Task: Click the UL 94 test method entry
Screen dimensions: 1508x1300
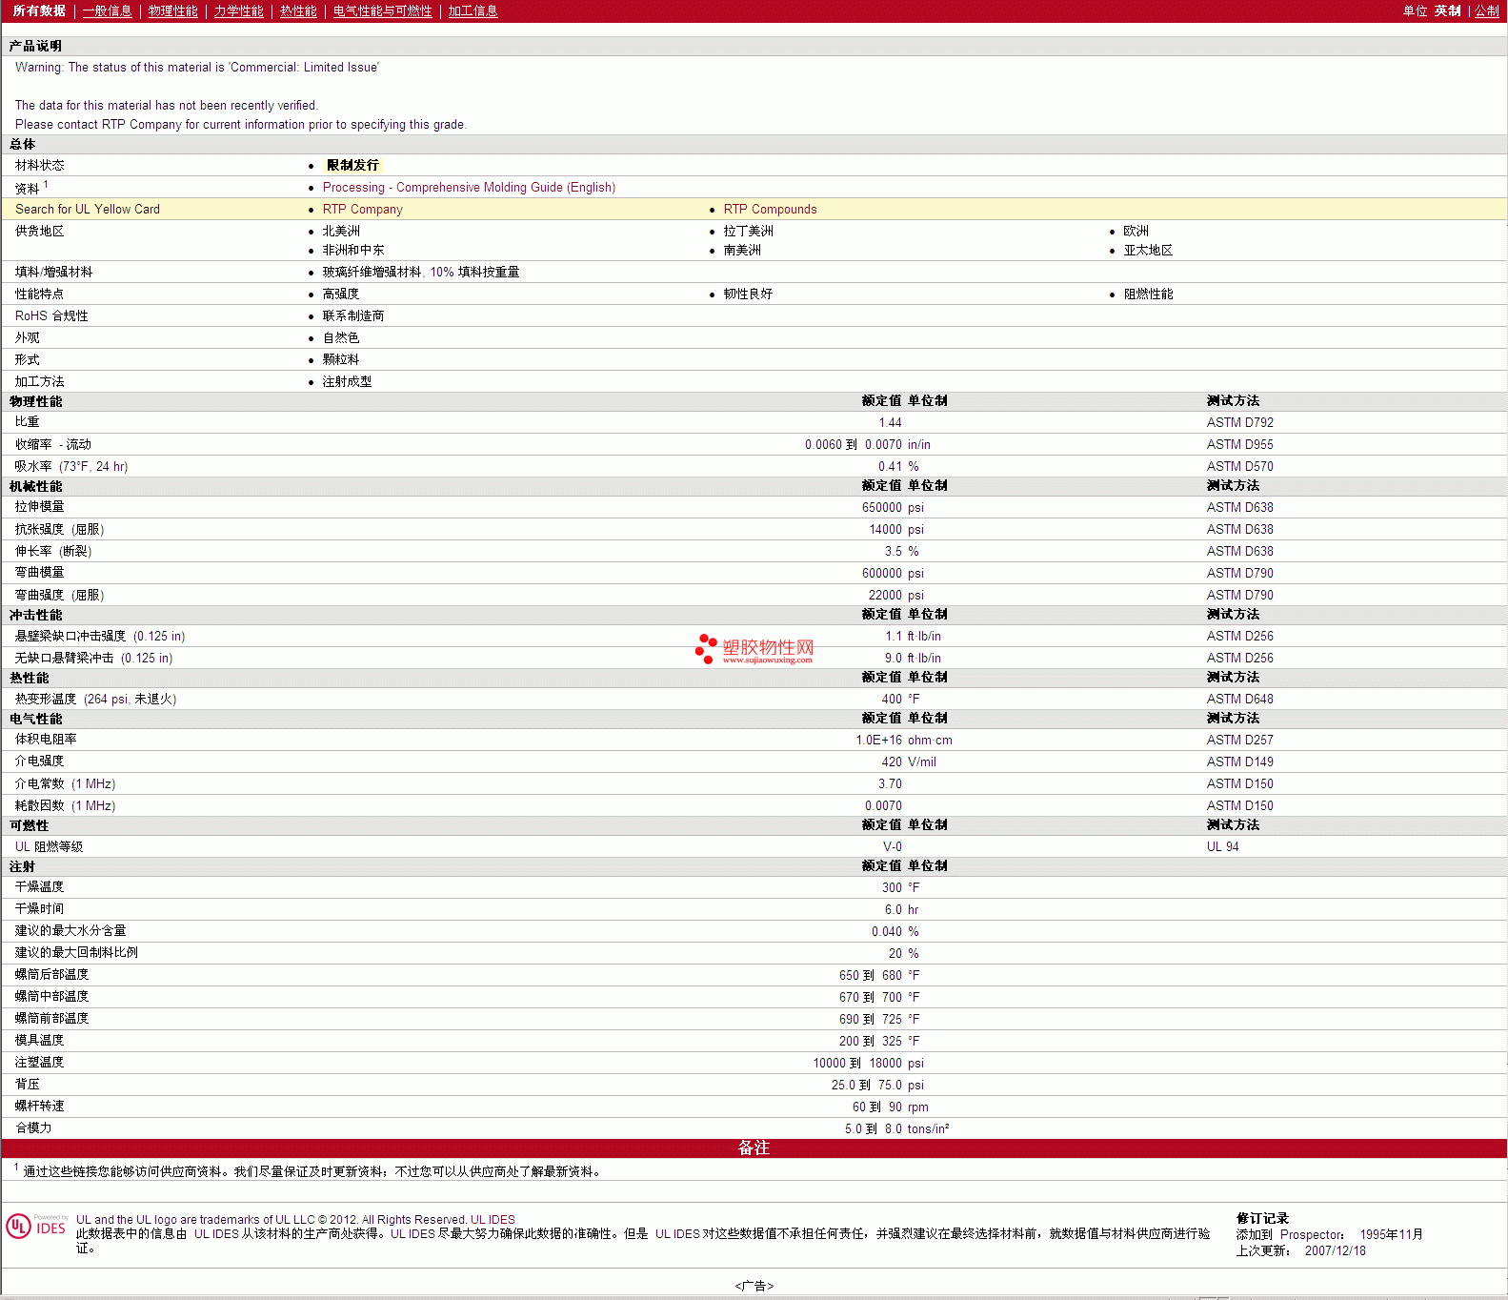Action: (x=1222, y=847)
